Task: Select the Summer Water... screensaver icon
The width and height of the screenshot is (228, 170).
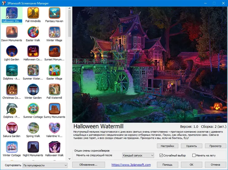Action: point(33,70)
